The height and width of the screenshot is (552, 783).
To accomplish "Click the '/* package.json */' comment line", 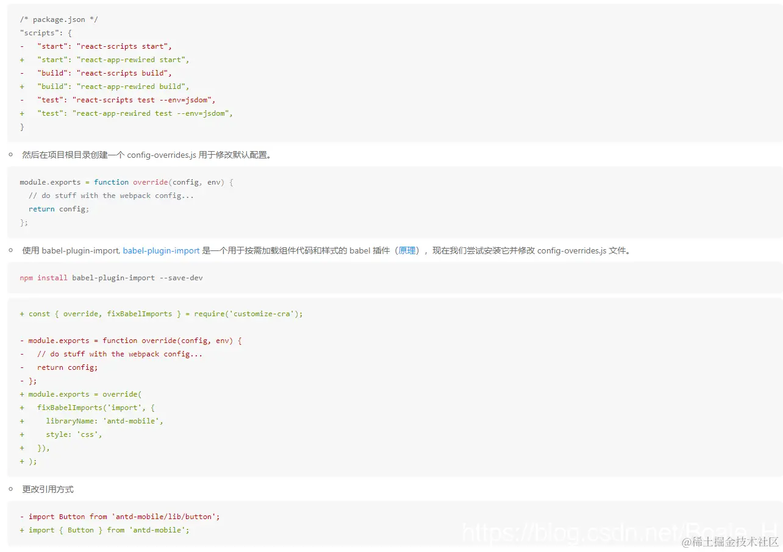I will tap(59, 19).
